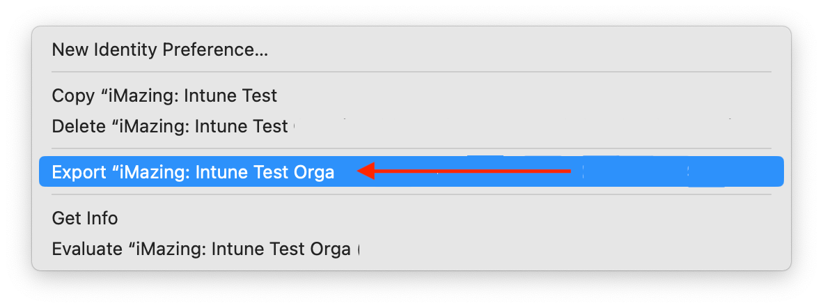Delete the iMazing Intune Test certificate

170,127
